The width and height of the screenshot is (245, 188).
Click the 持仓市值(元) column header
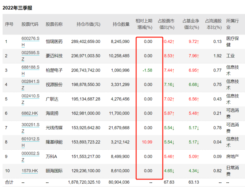coord(88,24)
